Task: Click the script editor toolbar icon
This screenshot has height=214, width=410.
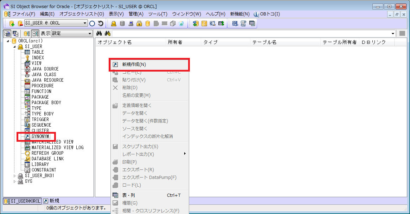Action: tap(243, 24)
